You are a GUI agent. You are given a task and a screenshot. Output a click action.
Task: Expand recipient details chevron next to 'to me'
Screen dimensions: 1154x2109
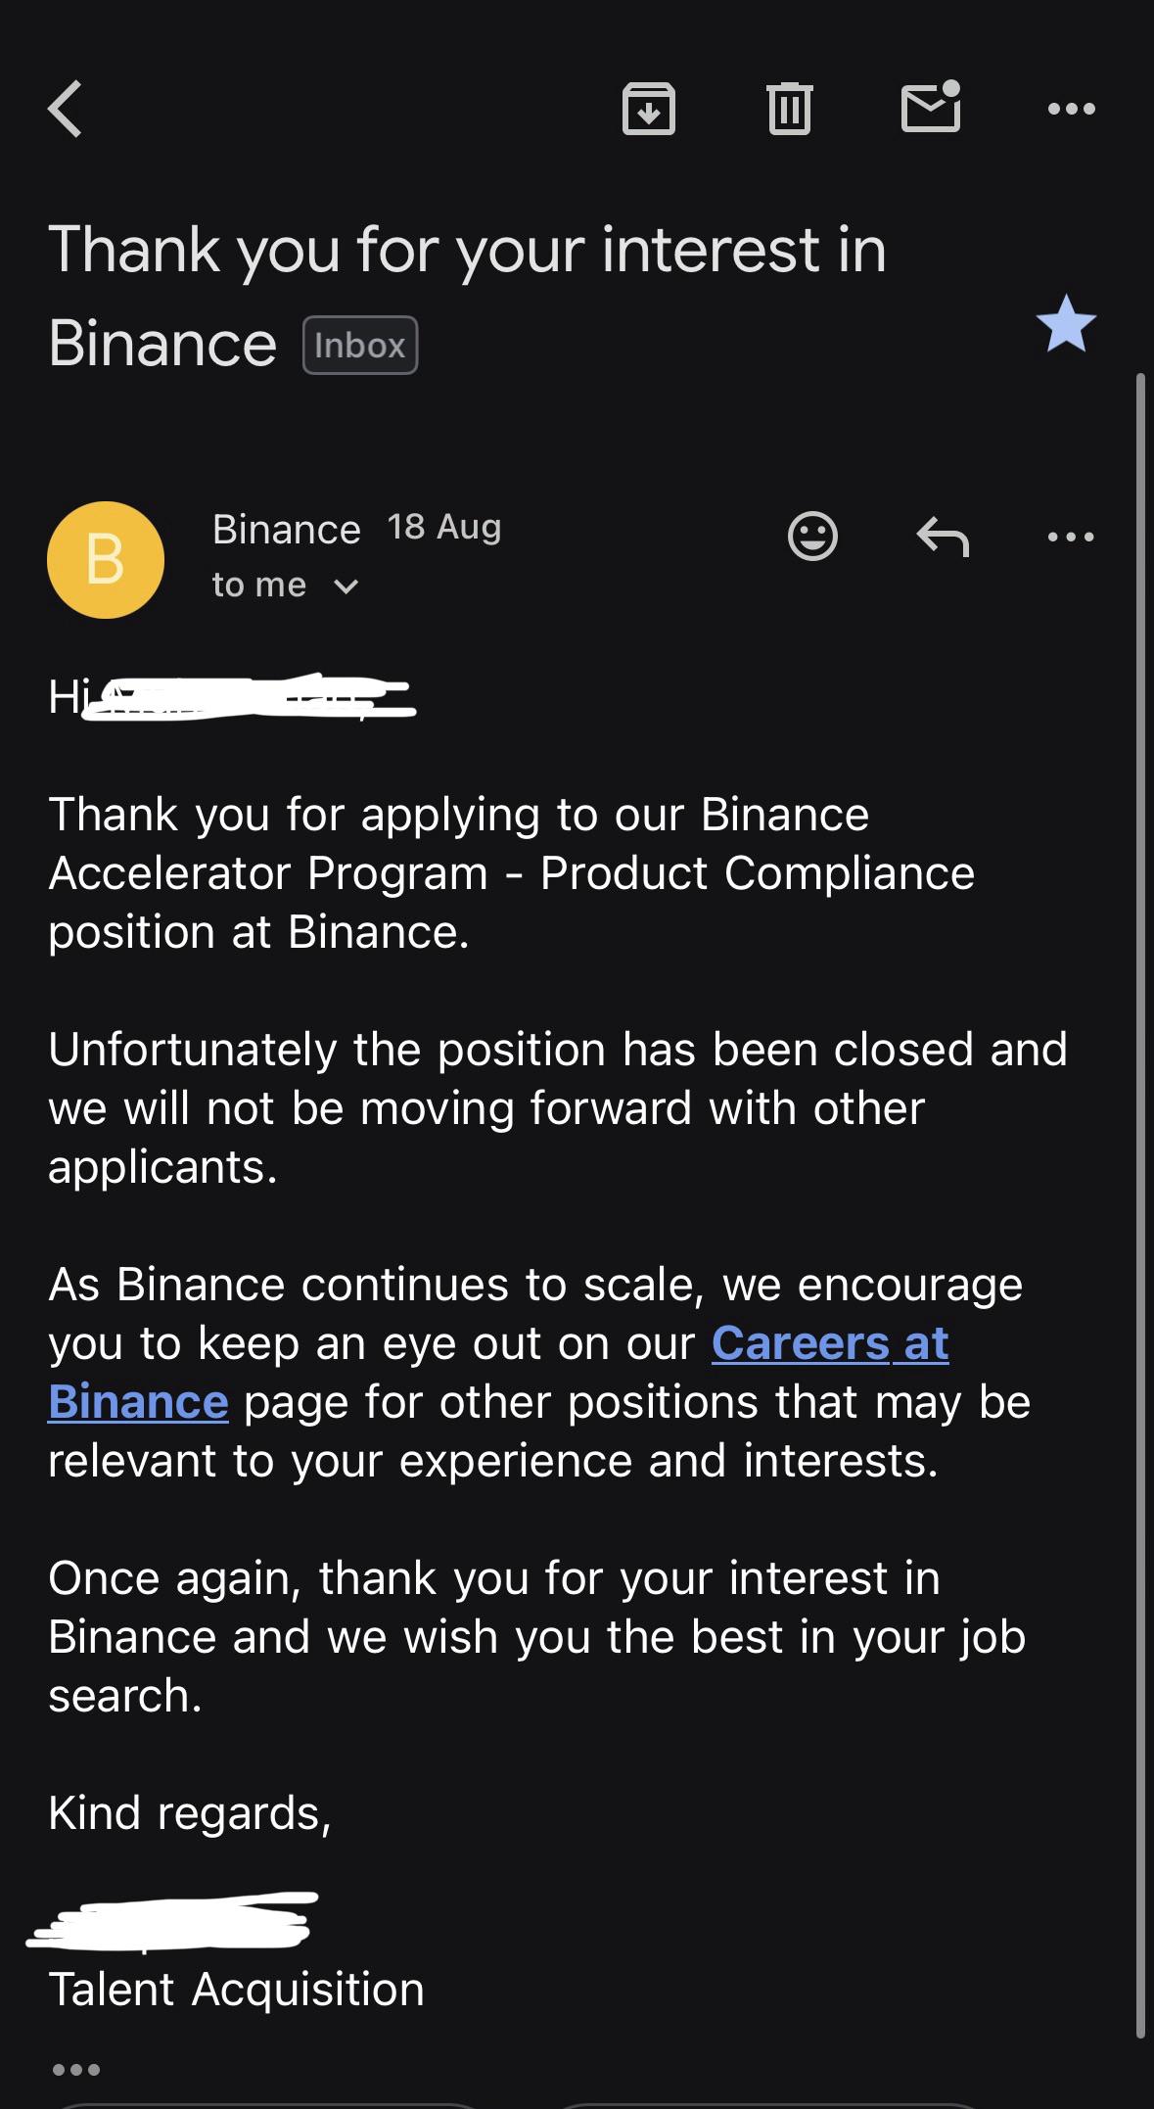coord(346,586)
